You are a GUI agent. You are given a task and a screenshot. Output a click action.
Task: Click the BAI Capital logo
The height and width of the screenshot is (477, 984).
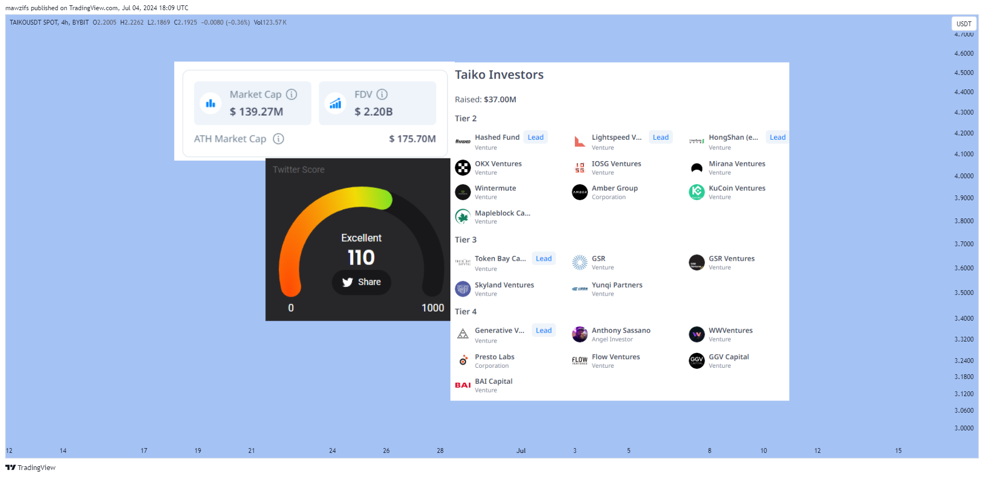coord(463,385)
